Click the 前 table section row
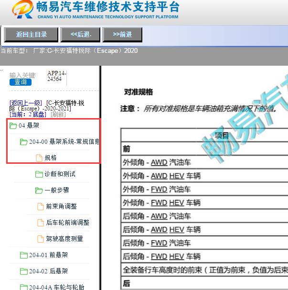The height and width of the screenshot is (290, 288). point(204,149)
